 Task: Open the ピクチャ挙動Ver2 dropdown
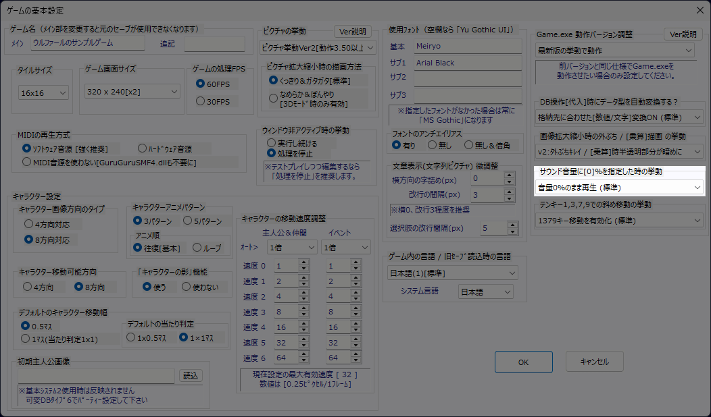(x=317, y=47)
